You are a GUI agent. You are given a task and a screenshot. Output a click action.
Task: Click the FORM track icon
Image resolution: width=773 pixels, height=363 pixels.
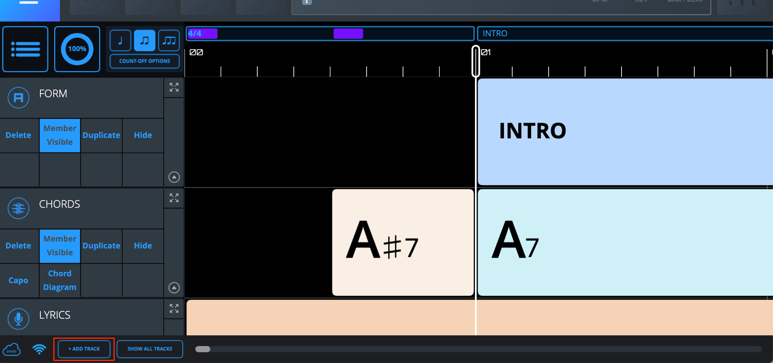(19, 98)
